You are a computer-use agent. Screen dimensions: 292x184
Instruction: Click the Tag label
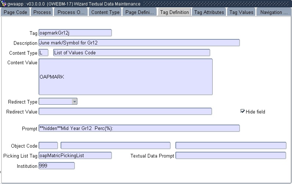pyautogui.click(x=33, y=33)
